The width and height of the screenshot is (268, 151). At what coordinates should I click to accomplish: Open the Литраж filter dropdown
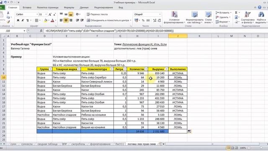coord(125,69)
